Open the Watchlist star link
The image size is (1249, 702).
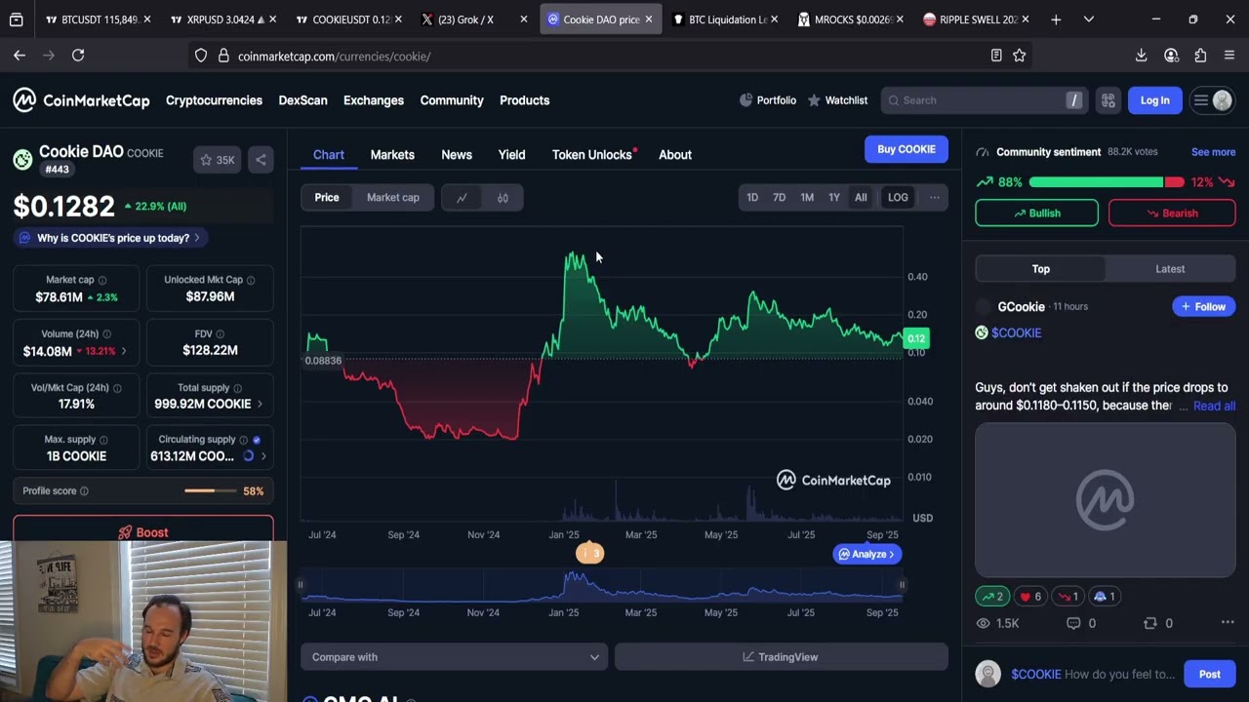[836, 100]
